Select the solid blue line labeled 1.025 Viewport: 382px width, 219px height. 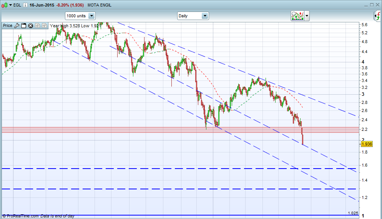coord(180,215)
